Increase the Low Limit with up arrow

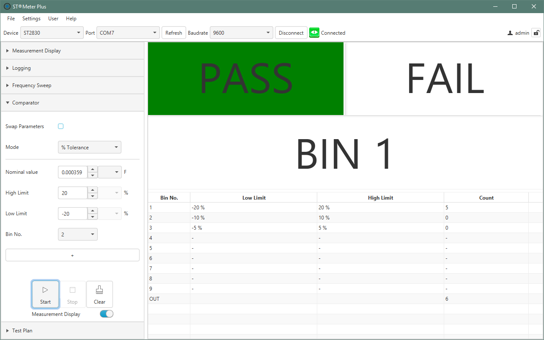coord(93,211)
